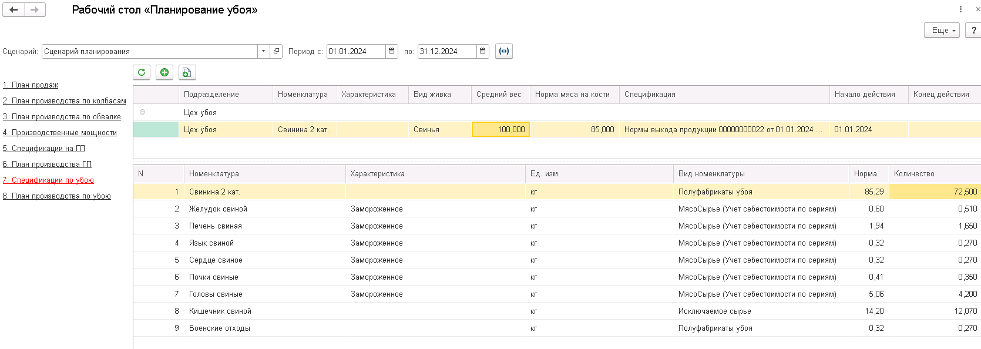Open calendar for period end date
The height and width of the screenshot is (349, 981).
[x=482, y=51]
